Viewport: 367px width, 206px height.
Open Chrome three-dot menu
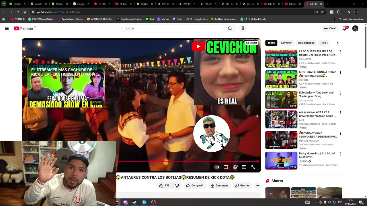362,12
